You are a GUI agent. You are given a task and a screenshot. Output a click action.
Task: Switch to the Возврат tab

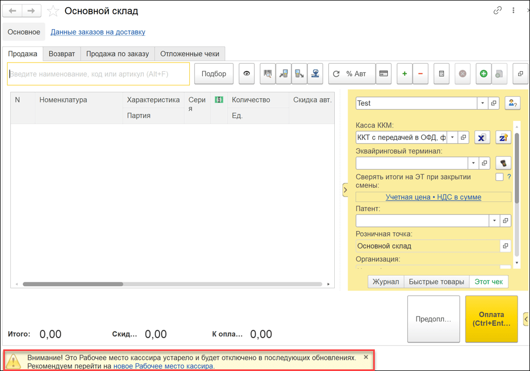coord(62,54)
